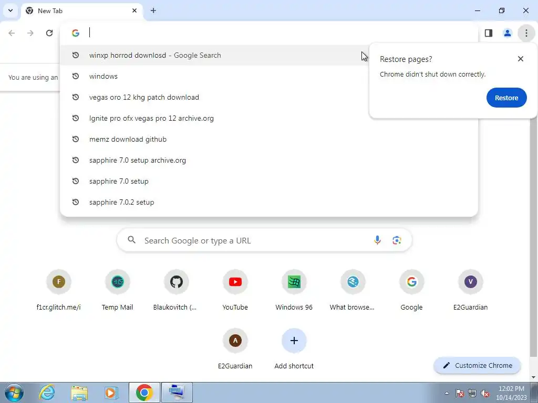The image size is (538, 403).
Task: Open the Blaukovitch GitHub shortcut
Action: click(x=177, y=291)
